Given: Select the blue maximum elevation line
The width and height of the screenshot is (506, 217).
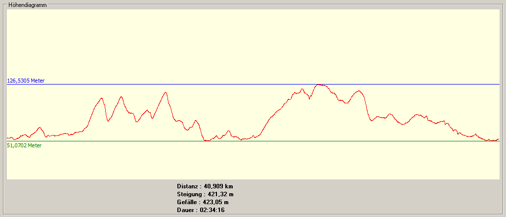Looking at the screenshot, I should click(x=148, y=85).
